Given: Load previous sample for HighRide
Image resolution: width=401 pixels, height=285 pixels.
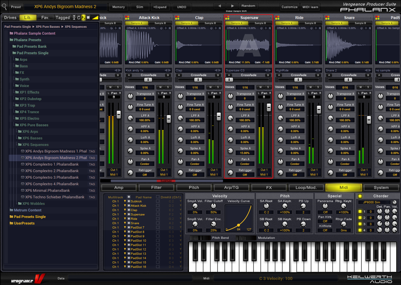Looking at the screenshot, I should click(x=316, y=70).
